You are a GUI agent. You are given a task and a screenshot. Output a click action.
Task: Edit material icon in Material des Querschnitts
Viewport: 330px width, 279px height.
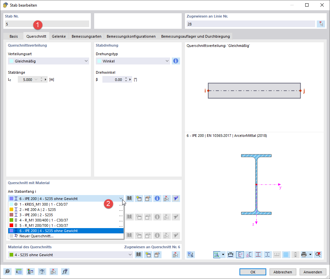pos(157,255)
